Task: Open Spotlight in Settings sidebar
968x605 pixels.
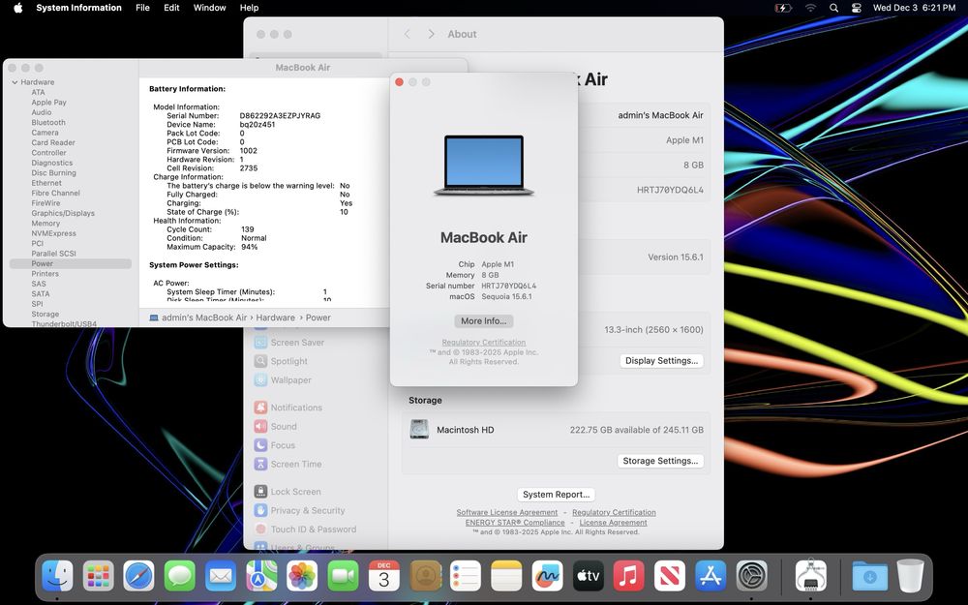Action: (x=281, y=361)
